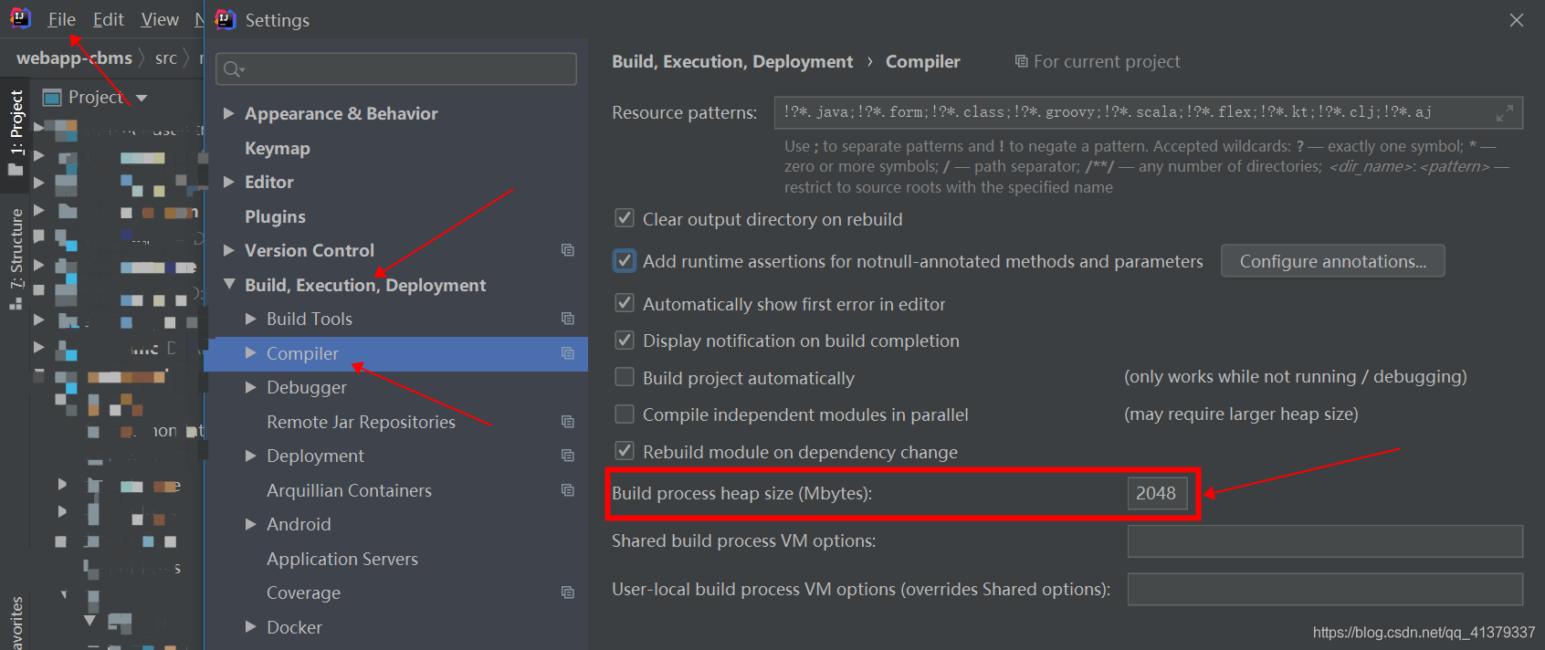The height and width of the screenshot is (650, 1545).
Task: Expand Version Control section arrow
Action: tap(229, 250)
